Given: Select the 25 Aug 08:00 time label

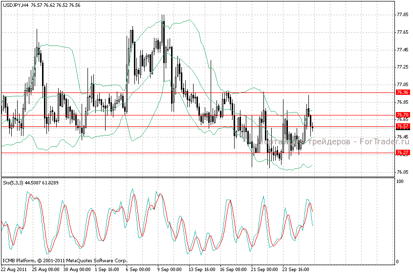Looking at the screenshot, I should pos(46,269).
